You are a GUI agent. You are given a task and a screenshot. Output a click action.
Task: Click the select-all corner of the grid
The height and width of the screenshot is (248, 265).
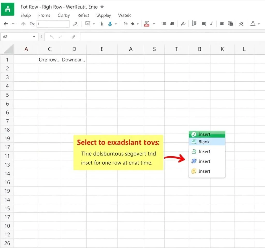click(x=7, y=49)
